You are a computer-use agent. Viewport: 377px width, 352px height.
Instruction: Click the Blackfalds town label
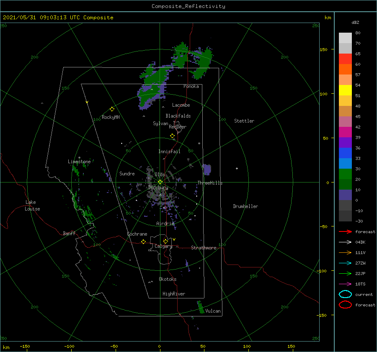[178, 116]
